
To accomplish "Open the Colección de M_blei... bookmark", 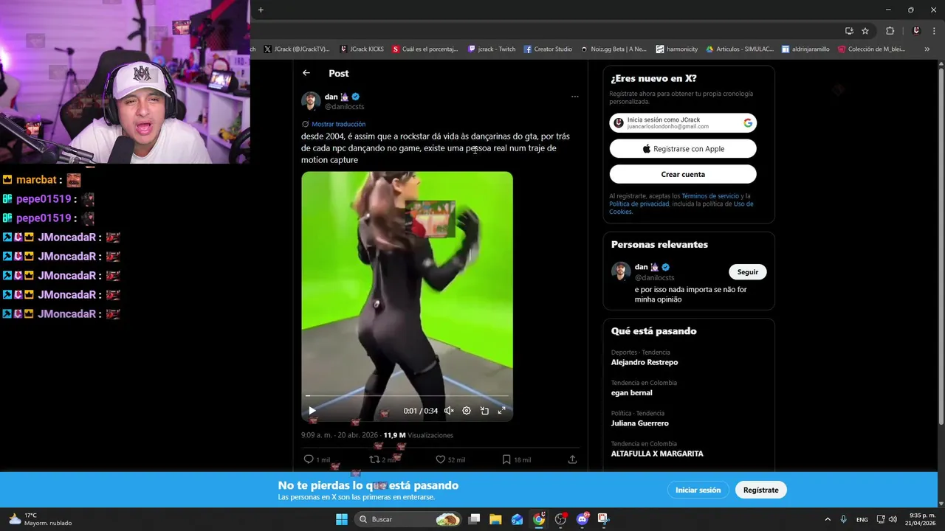I will pos(871,49).
